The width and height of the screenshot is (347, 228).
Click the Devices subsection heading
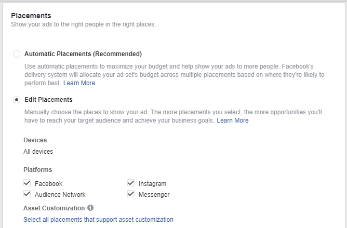pyautogui.click(x=35, y=140)
